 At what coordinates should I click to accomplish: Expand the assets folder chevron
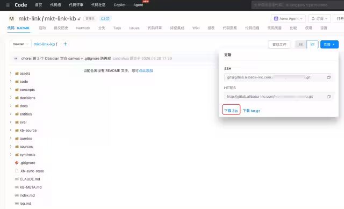[x=11, y=73]
